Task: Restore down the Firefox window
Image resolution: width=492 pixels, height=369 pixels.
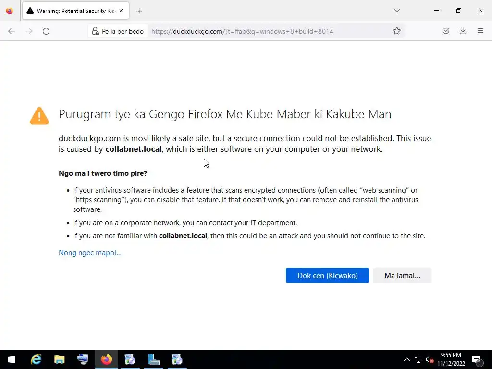Action: [x=459, y=11]
